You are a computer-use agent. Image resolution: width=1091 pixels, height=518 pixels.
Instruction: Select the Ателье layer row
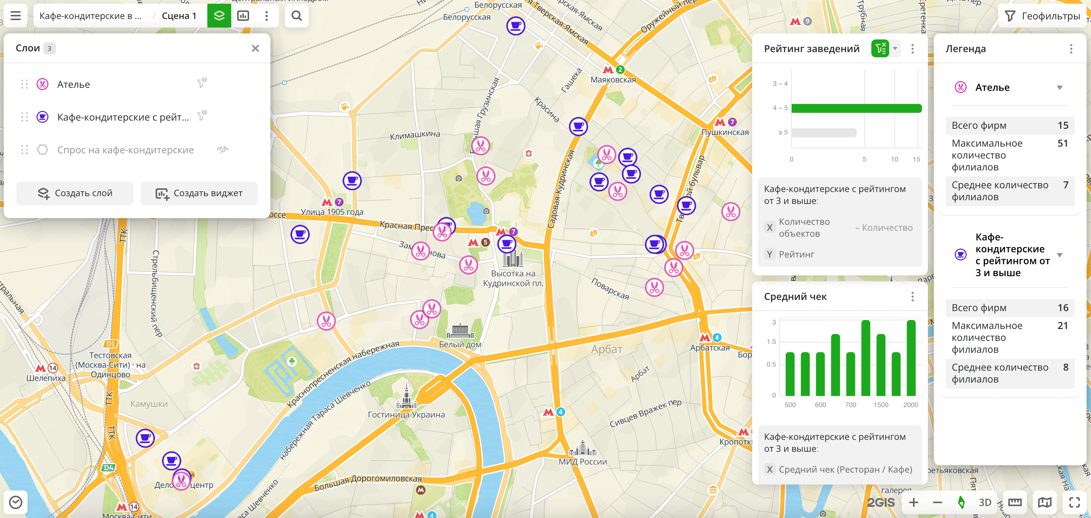coord(74,84)
